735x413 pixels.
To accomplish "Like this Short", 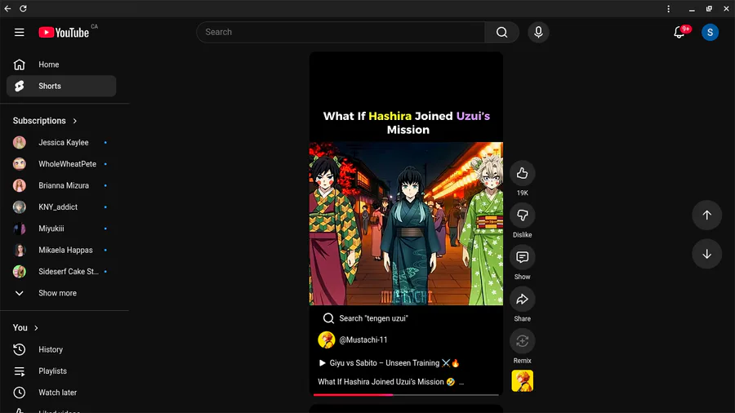I will click(x=522, y=173).
